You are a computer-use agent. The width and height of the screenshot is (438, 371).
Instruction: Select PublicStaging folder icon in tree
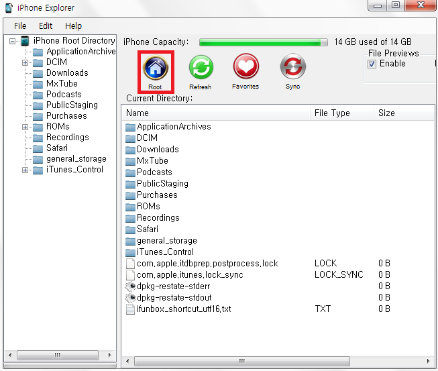pyautogui.click(x=38, y=105)
